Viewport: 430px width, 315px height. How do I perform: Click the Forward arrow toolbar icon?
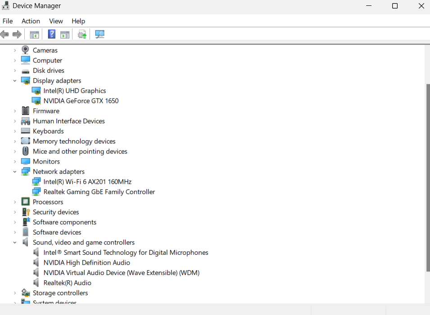click(17, 34)
